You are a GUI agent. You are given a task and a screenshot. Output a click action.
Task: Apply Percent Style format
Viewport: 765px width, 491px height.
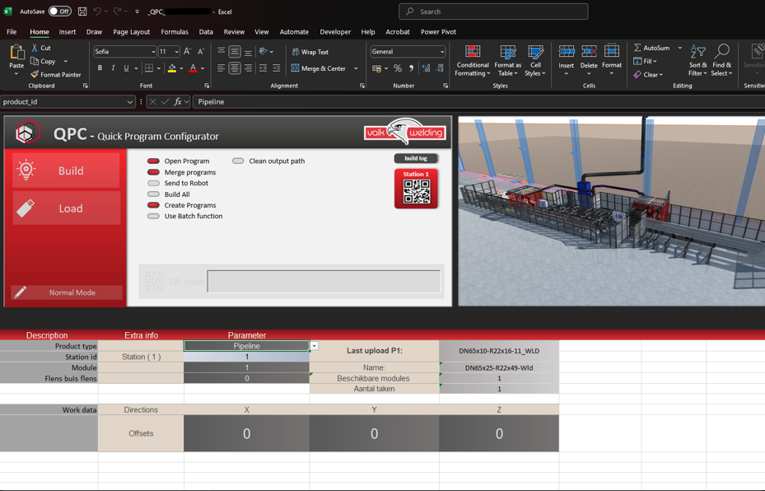398,68
